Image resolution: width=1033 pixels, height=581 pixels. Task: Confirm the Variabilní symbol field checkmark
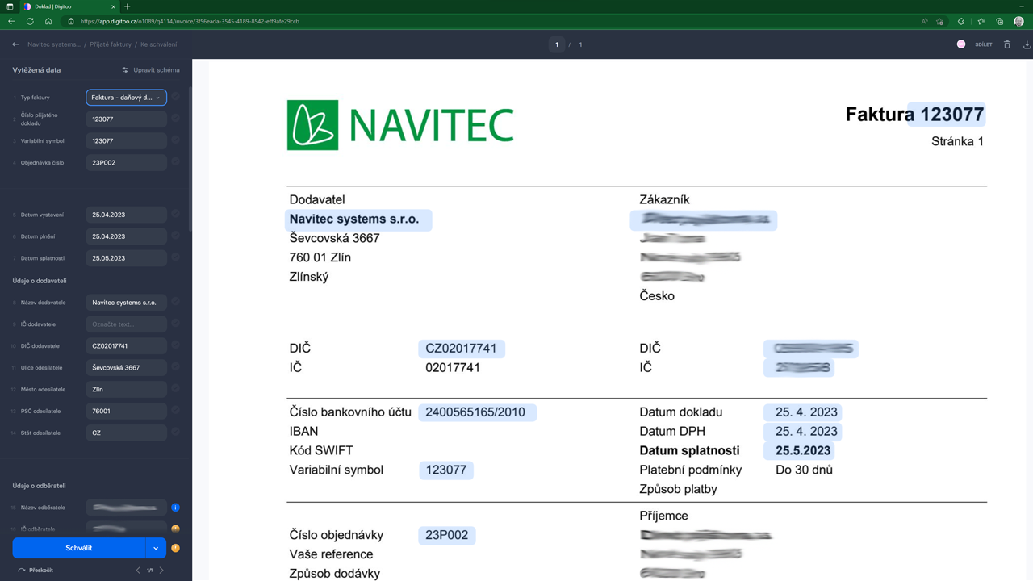175,140
